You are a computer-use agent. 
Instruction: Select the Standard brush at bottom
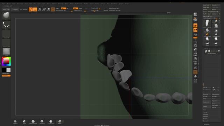click(42, 122)
